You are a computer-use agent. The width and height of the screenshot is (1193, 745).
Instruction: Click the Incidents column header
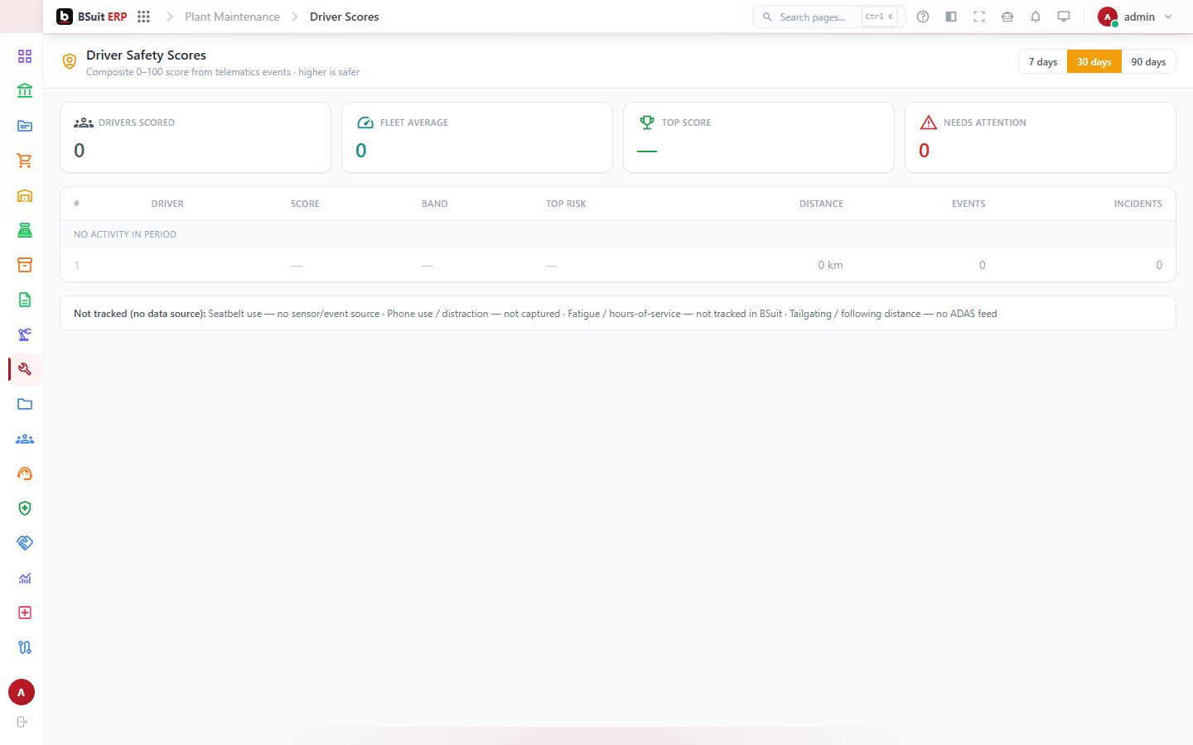coord(1137,204)
